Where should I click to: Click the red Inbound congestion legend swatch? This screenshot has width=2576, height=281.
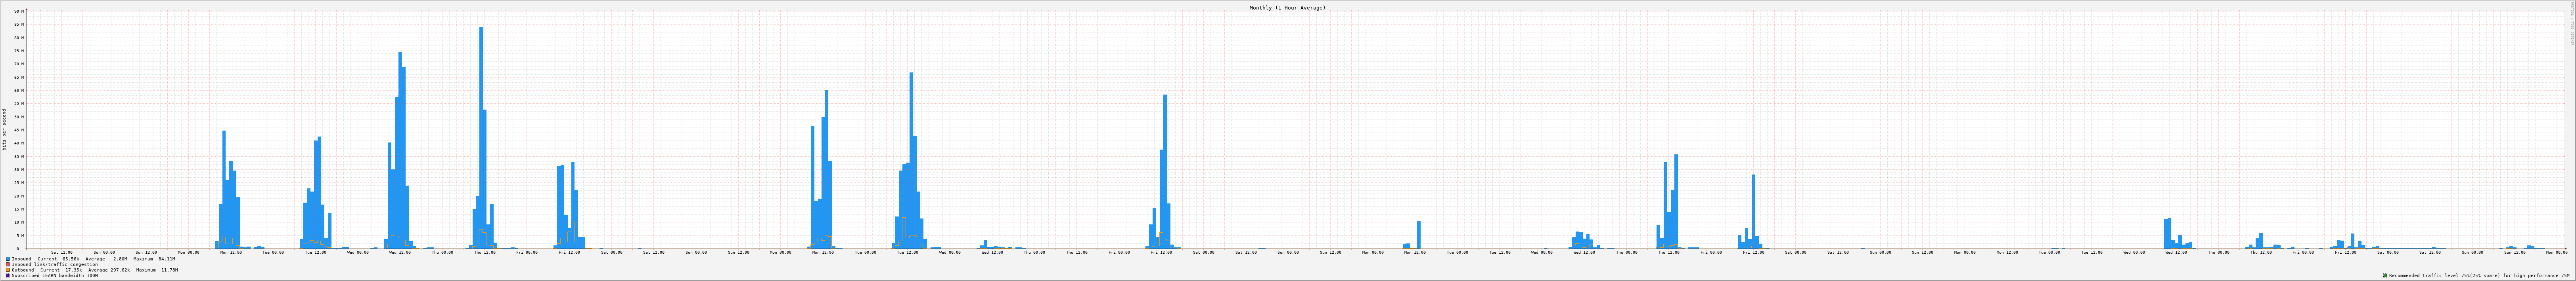(8, 264)
